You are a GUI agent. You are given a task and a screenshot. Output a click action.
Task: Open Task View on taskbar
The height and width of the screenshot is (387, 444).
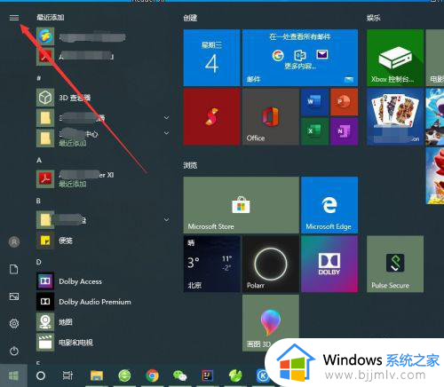(x=67, y=375)
